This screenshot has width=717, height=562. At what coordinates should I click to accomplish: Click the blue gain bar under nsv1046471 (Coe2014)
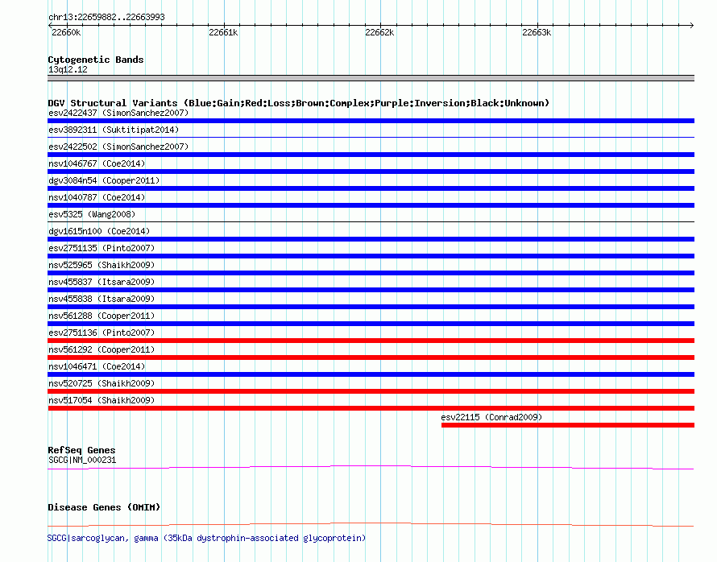(371, 374)
